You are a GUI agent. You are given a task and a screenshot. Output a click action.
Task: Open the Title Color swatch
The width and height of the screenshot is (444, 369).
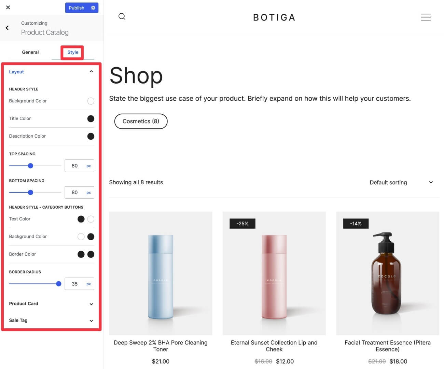pos(91,118)
